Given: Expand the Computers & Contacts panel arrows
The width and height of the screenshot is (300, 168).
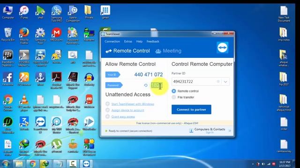Looking at the screenshot, I should pyautogui.click(x=230, y=131).
